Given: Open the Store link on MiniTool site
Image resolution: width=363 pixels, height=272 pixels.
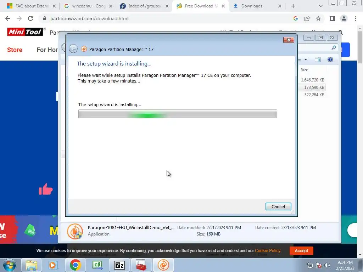Looking at the screenshot, I should [x=15, y=50].
